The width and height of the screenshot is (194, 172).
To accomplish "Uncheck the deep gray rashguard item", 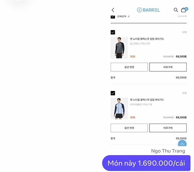I will (113, 32).
